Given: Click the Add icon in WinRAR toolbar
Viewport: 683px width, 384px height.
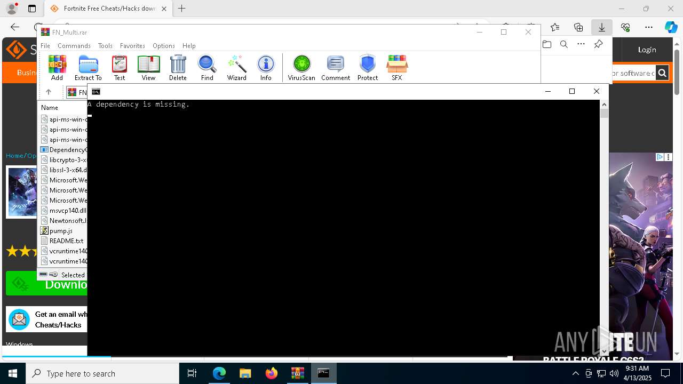Looking at the screenshot, I should (x=57, y=68).
